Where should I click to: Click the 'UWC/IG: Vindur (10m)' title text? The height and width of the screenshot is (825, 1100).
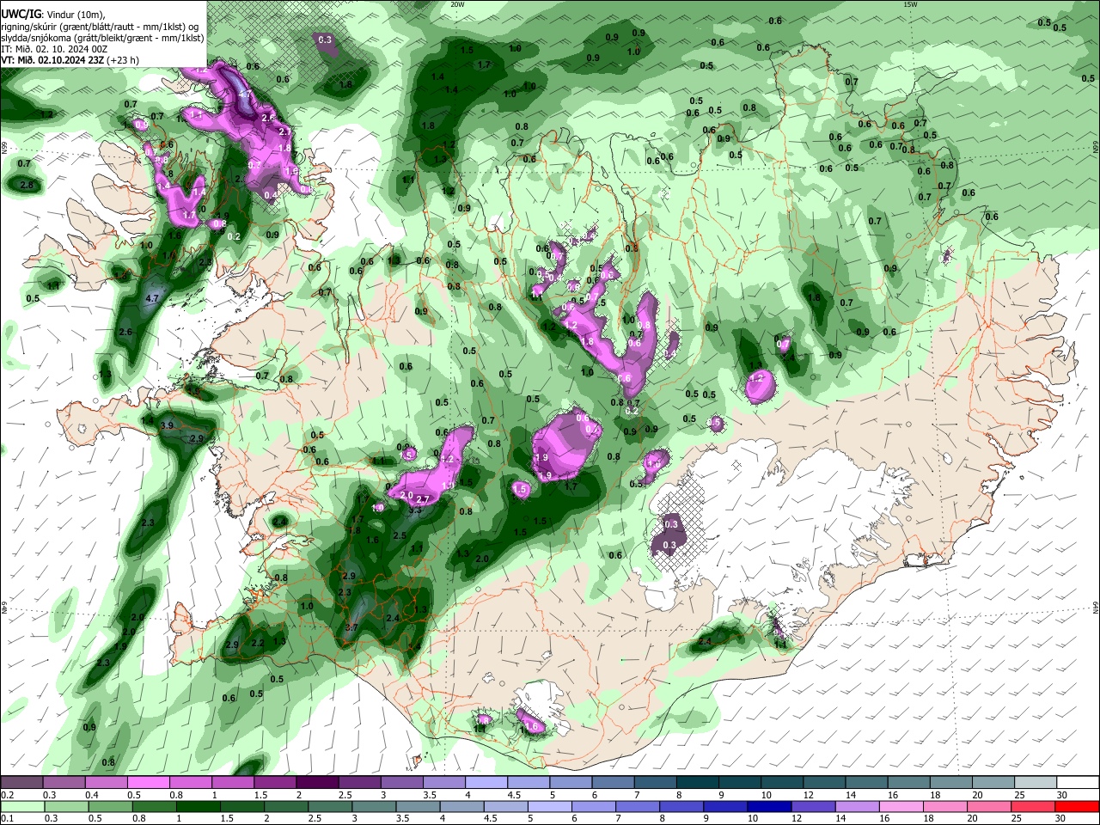click(x=52, y=15)
